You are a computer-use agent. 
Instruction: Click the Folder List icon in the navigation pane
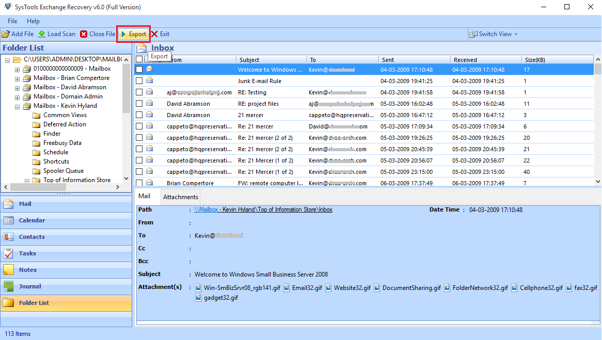[x=8, y=303]
